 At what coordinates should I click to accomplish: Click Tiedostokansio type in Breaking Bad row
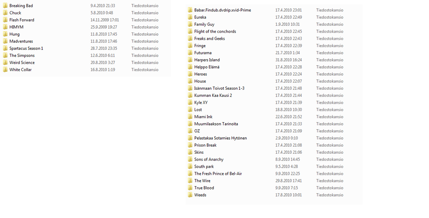tap(145, 6)
